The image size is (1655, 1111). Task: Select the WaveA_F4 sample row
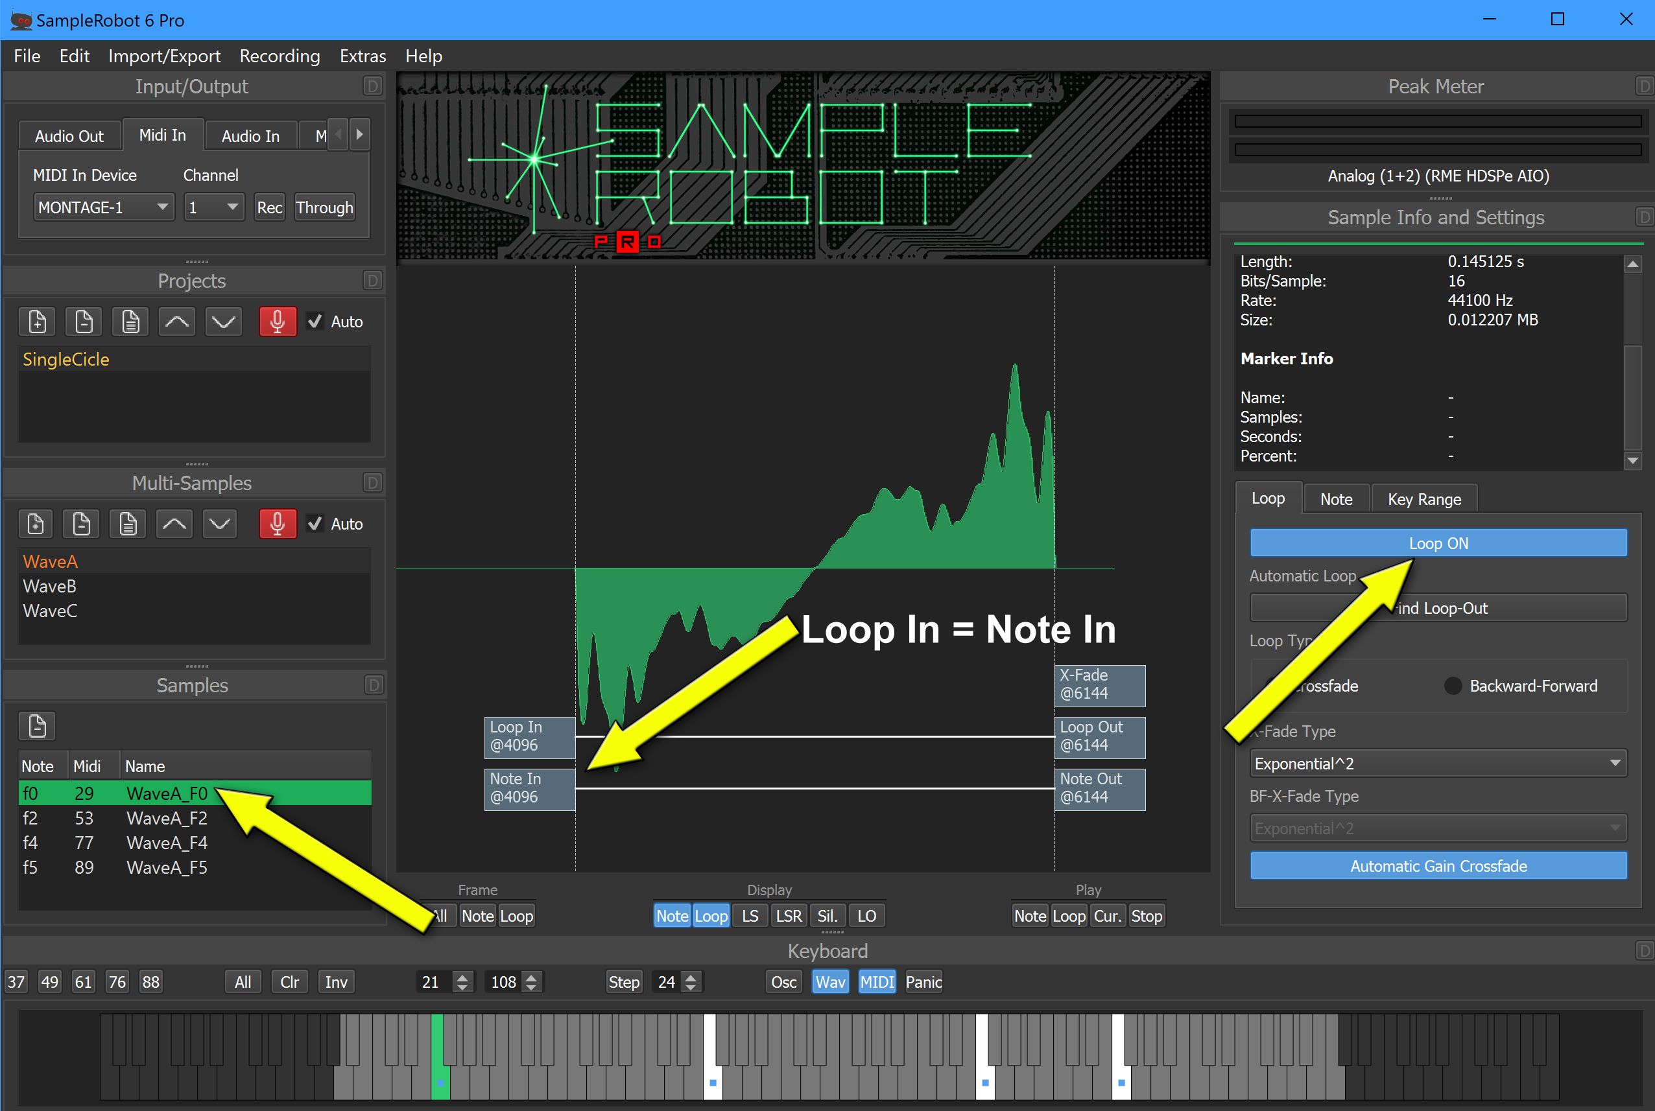pyautogui.click(x=167, y=843)
